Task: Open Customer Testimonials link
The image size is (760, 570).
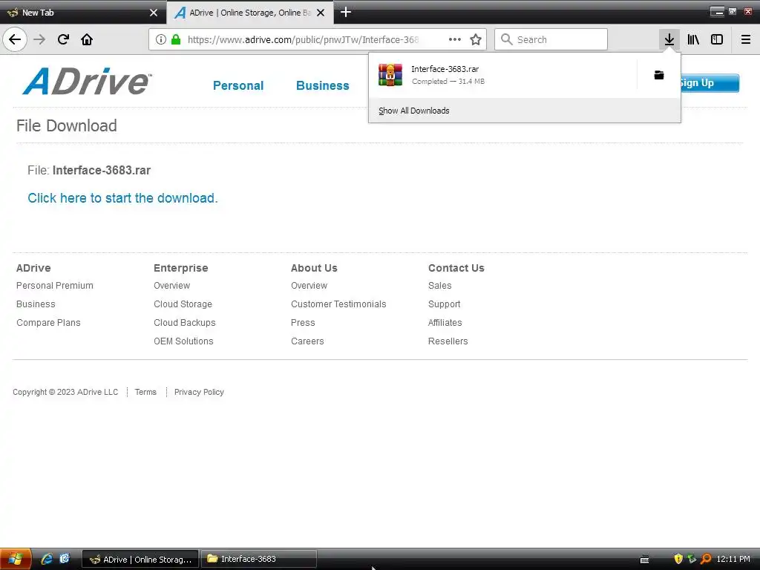Action: coord(338,304)
